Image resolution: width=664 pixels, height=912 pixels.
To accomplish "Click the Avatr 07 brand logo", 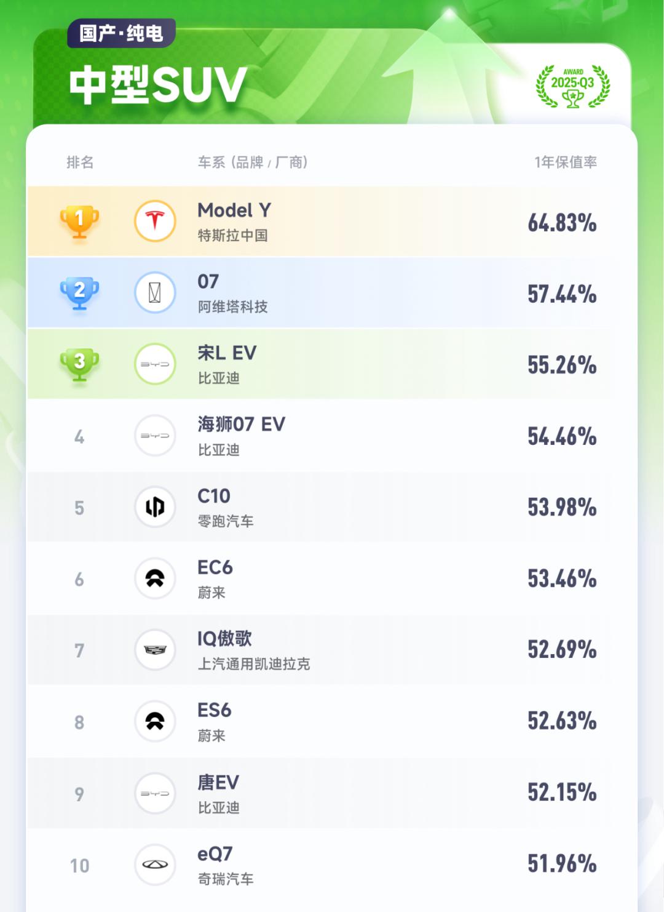I will [x=155, y=292].
